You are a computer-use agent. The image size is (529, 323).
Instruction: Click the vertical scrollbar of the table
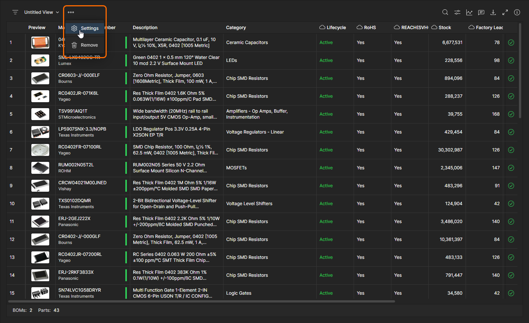(520, 72)
